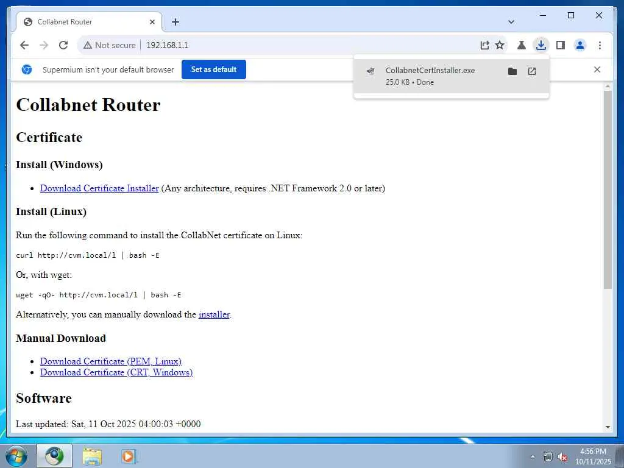Click the Not secure warning icon
The height and width of the screenshot is (468, 624).
pyautogui.click(x=88, y=45)
